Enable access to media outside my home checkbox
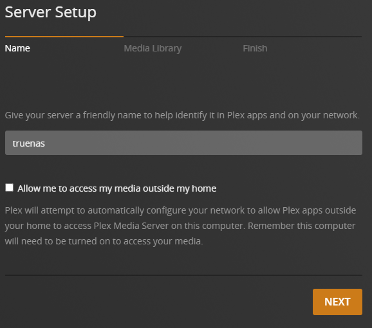Image resolution: width=372 pixels, height=328 pixels. [9, 187]
